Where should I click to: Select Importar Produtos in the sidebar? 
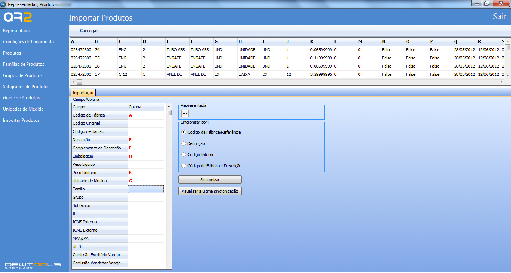[x=21, y=120]
